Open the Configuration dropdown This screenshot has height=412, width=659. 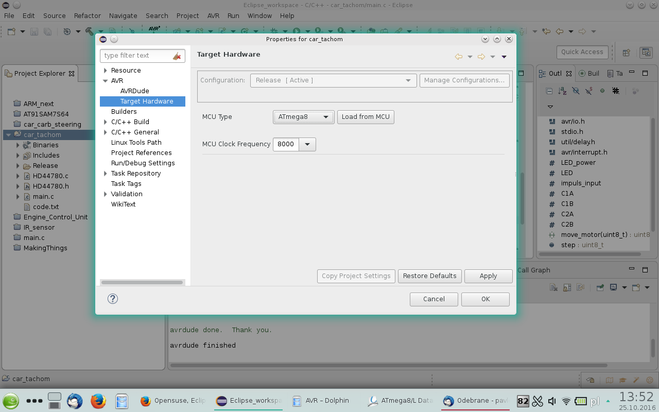point(333,80)
